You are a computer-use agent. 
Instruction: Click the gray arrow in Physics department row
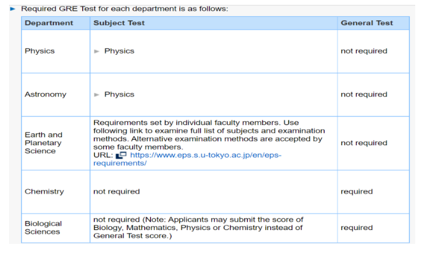97,51
